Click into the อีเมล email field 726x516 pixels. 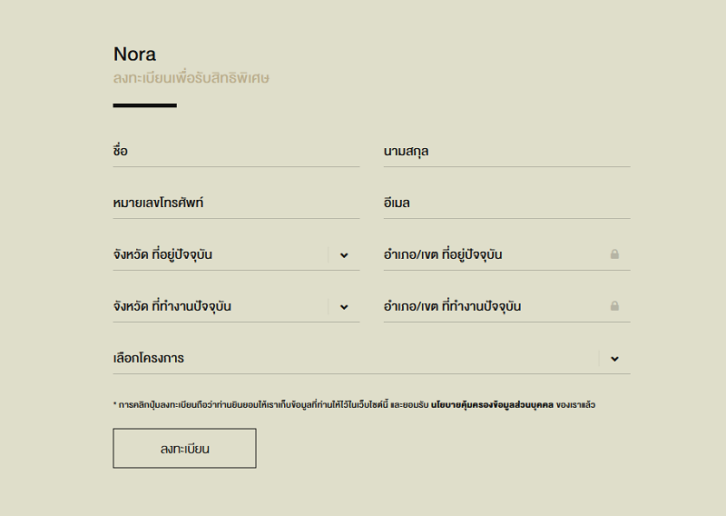(507, 203)
